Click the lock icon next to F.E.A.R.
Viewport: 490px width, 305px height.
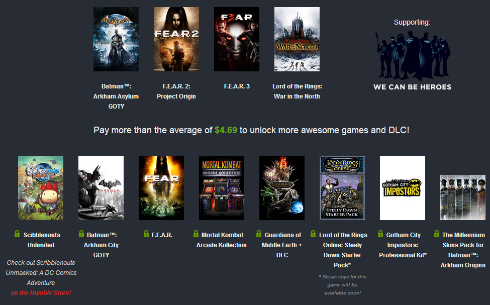146,235
